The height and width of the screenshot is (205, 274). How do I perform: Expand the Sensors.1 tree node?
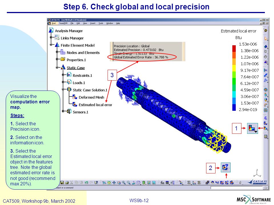[63, 111]
